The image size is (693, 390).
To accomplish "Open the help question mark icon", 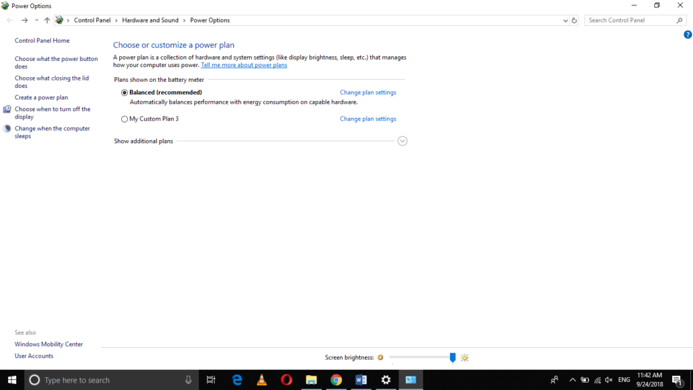I will pyautogui.click(x=688, y=34).
